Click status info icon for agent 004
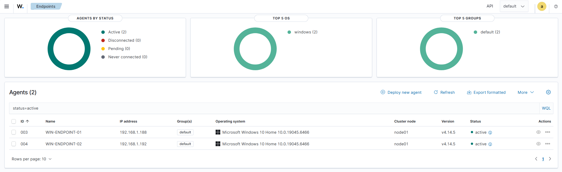562x172 pixels. 490,144
